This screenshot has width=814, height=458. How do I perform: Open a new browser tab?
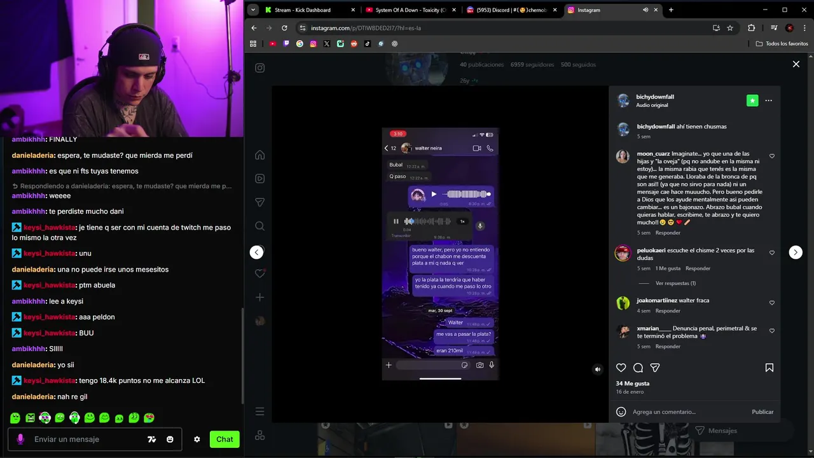click(671, 10)
